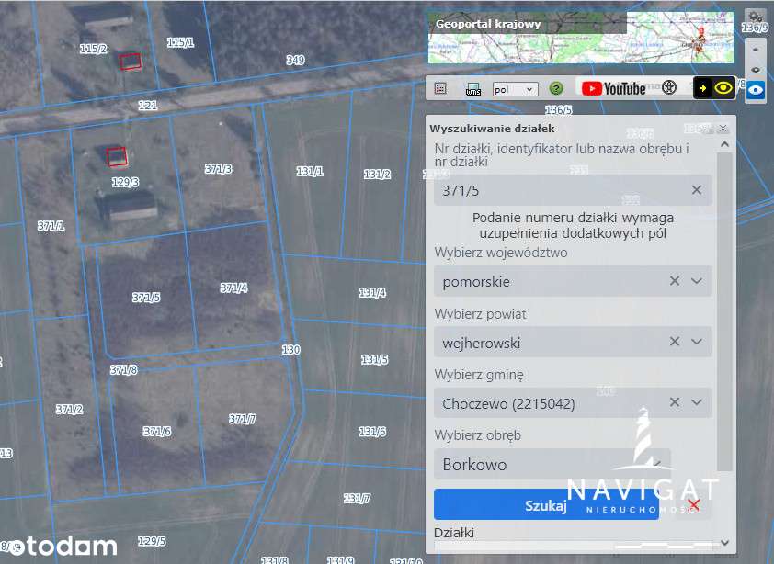Open the map legend grid icon
The width and height of the screenshot is (774, 564).
440,88
